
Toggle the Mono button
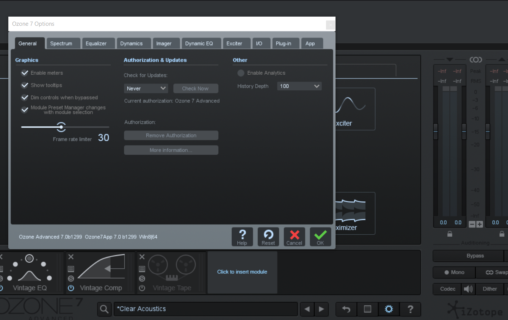454,272
